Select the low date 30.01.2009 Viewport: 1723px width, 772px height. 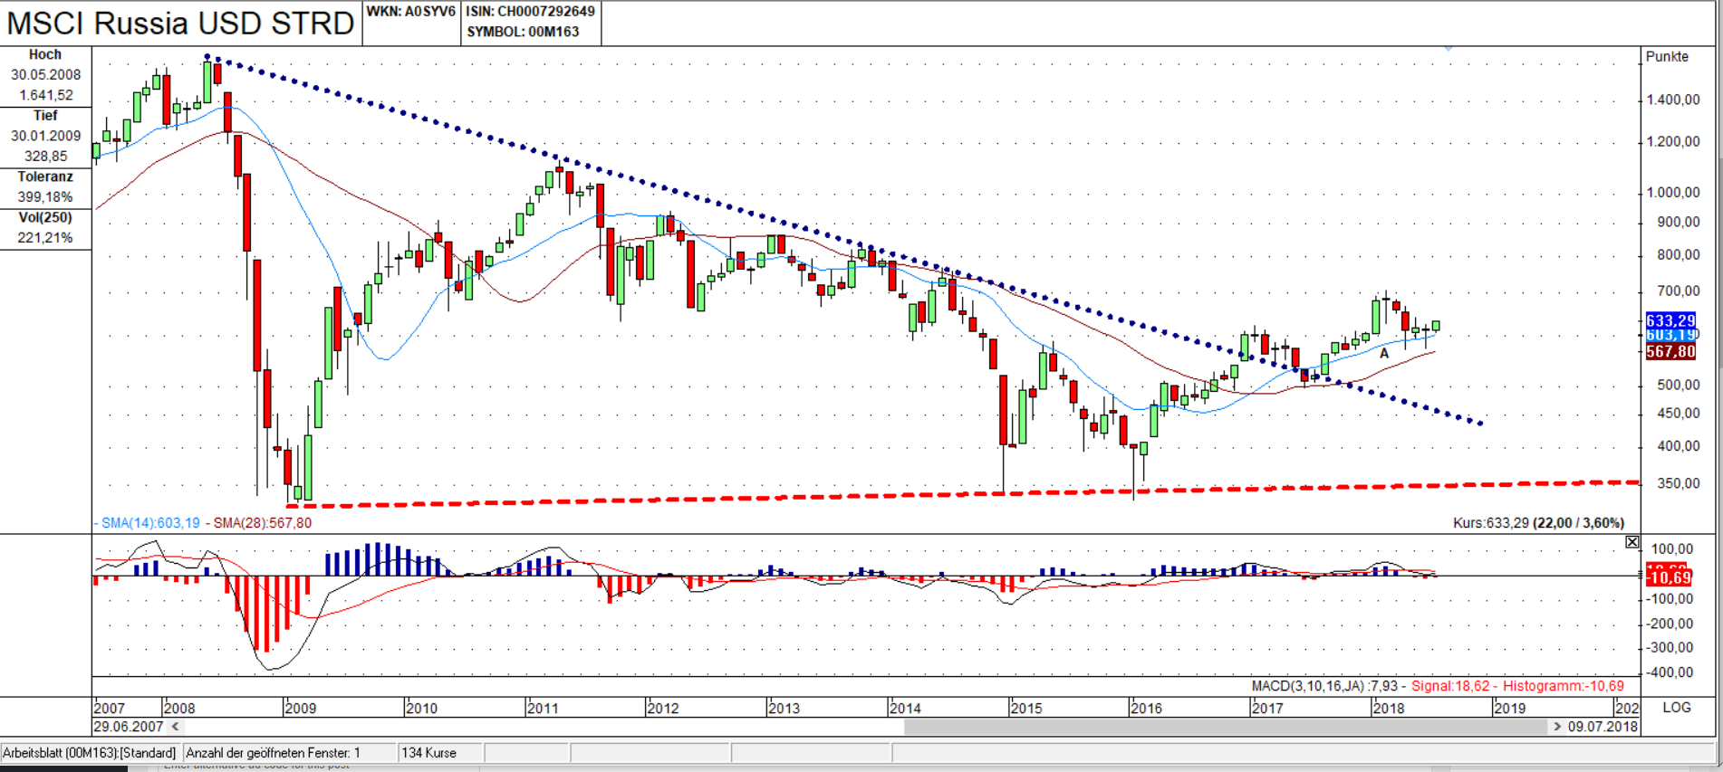[45, 136]
